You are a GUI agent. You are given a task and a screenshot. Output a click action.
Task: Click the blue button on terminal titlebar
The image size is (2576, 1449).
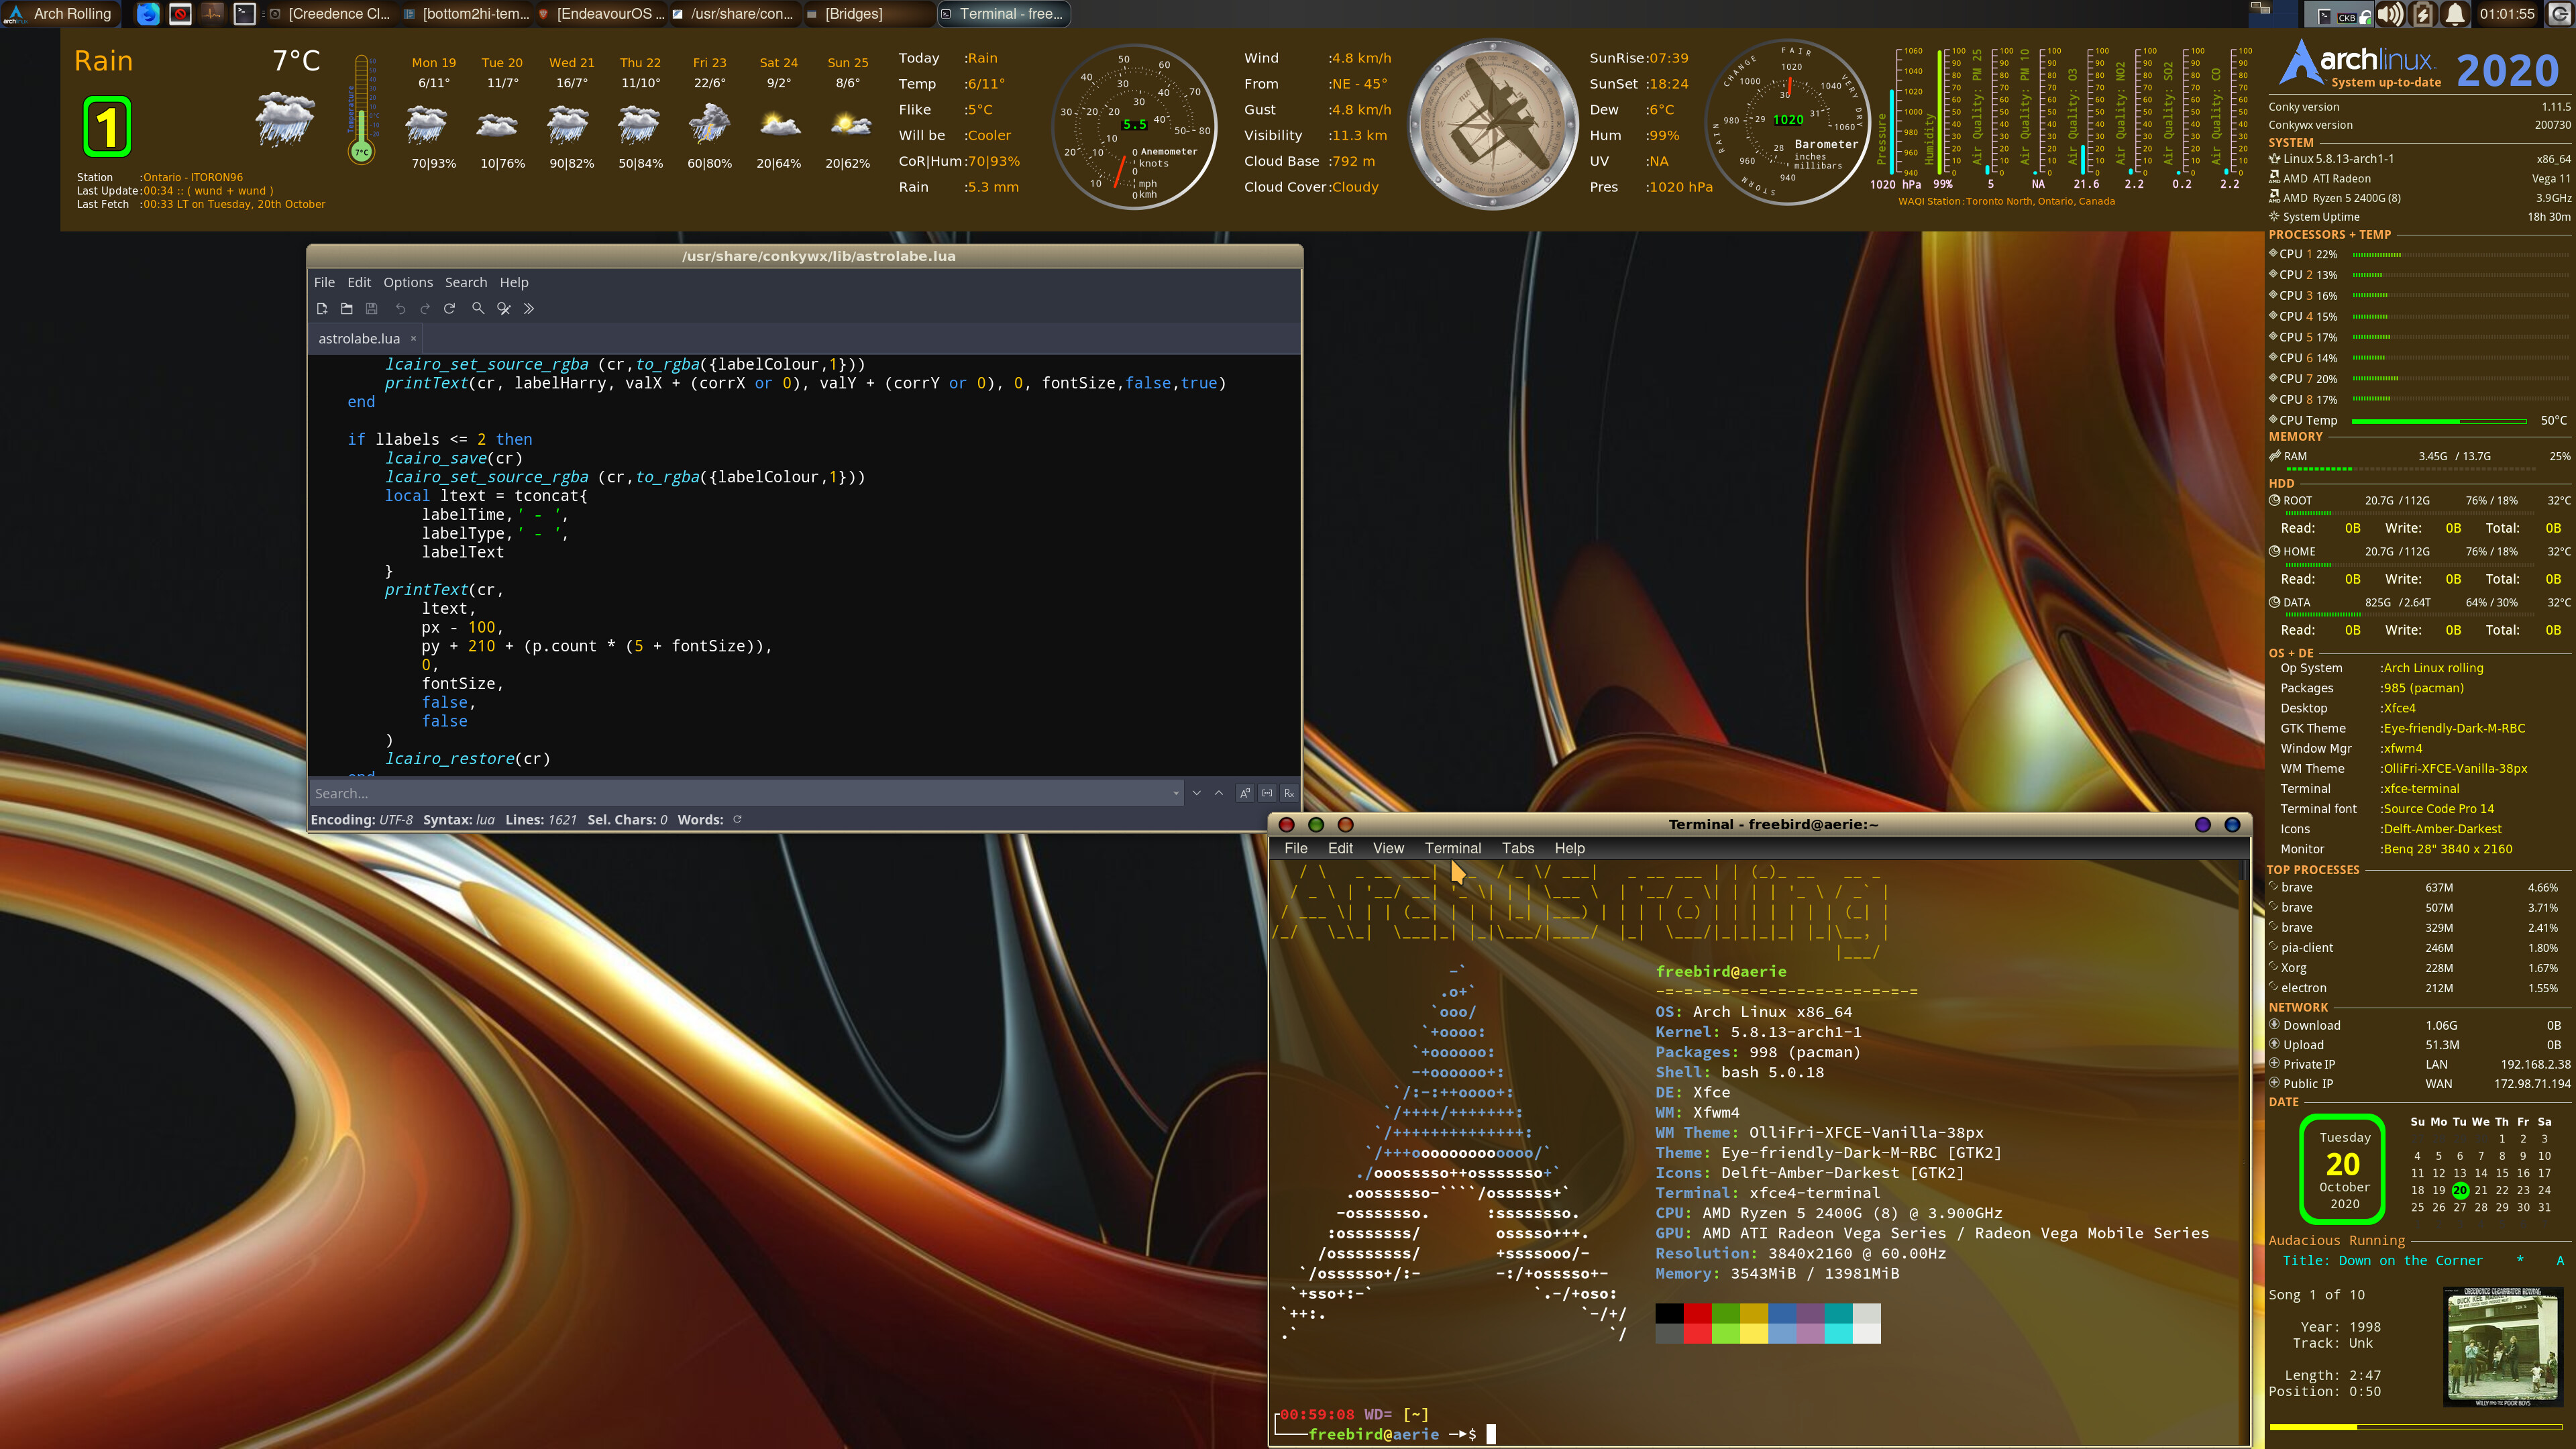click(2232, 825)
